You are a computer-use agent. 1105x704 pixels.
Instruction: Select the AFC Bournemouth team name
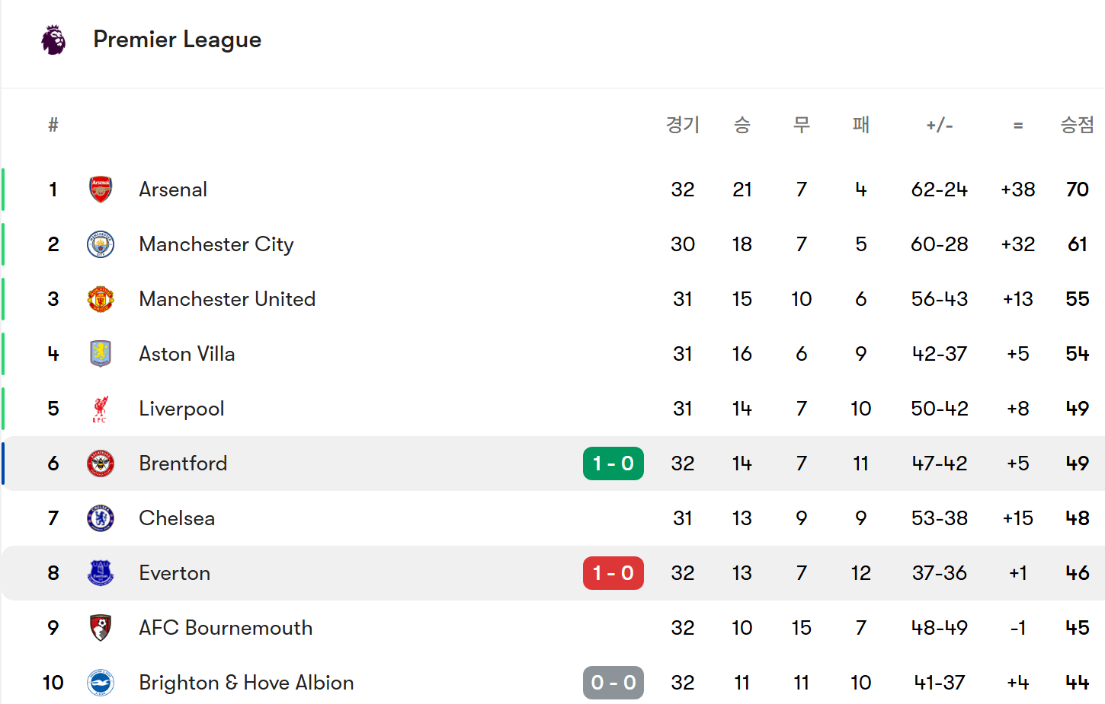(226, 628)
